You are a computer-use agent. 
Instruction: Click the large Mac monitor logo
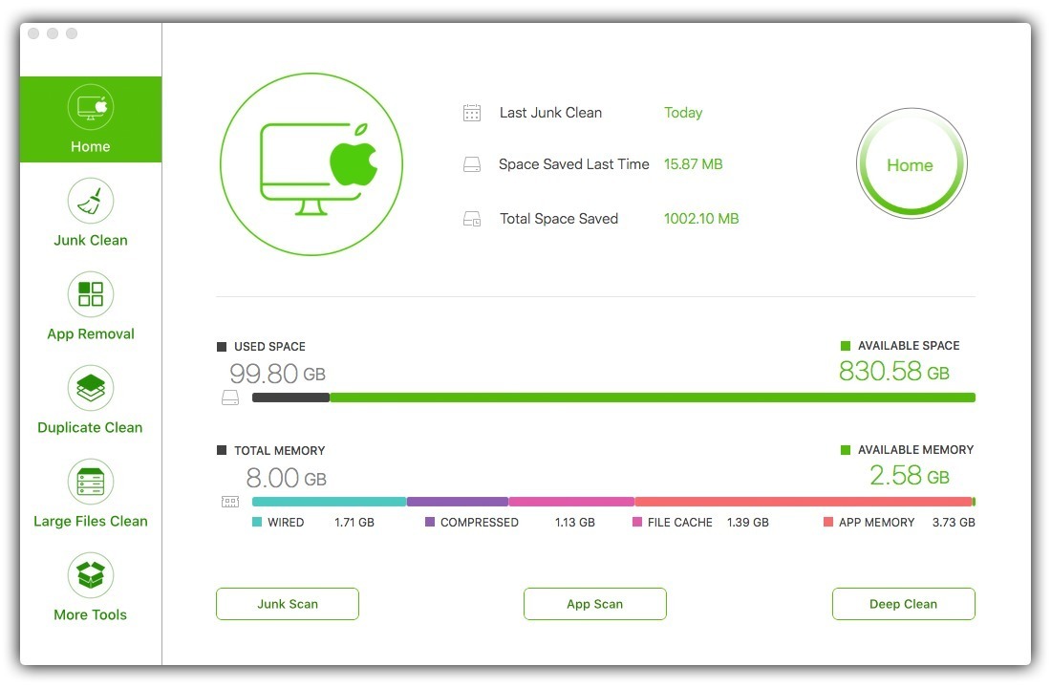[311, 164]
